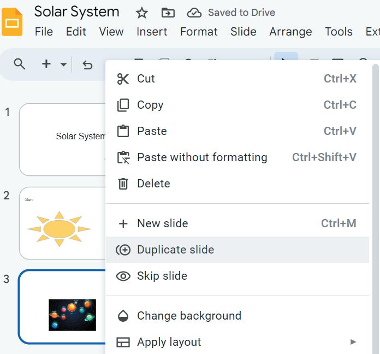Select Duplicate slide option
380x354 pixels.
point(175,250)
